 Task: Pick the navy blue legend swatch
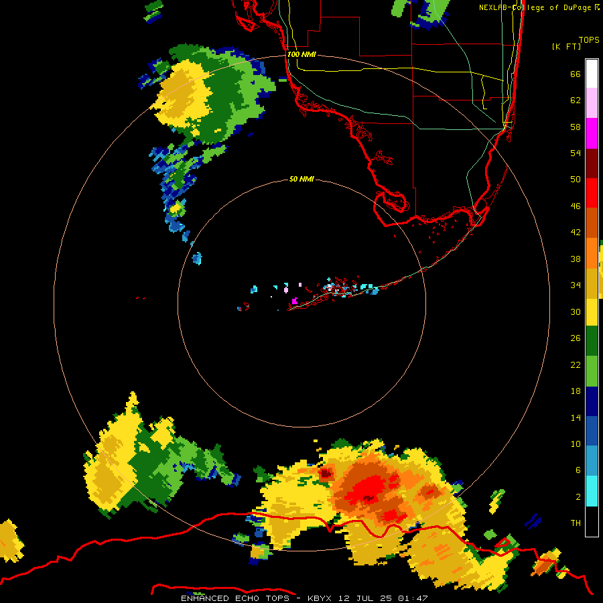tap(592, 401)
